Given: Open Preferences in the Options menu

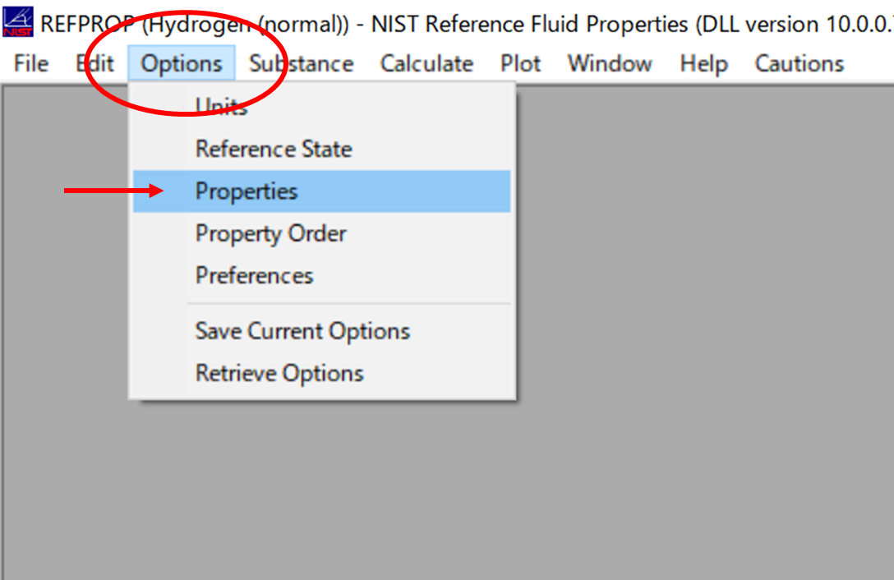Looking at the screenshot, I should (255, 275).
